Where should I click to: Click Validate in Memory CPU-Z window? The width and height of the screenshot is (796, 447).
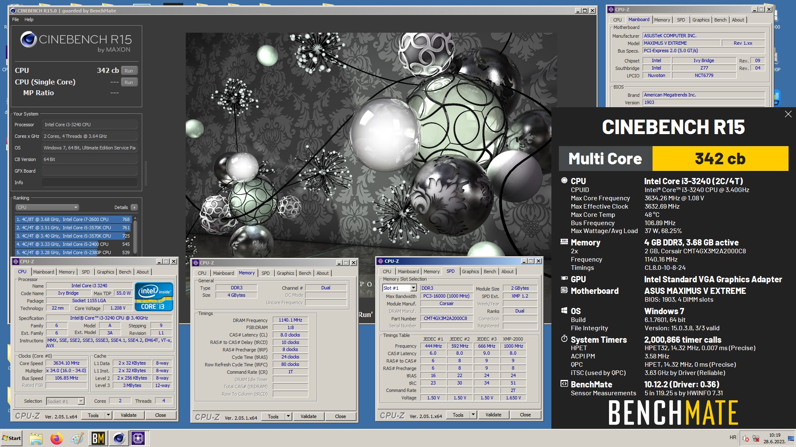308,416
